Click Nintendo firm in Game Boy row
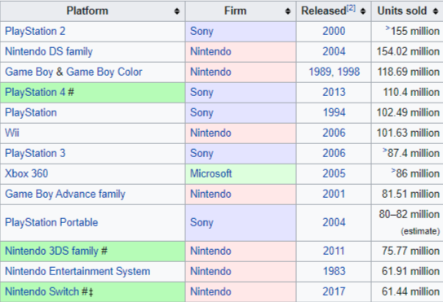The image size is (443, 302). coord(210,72)
